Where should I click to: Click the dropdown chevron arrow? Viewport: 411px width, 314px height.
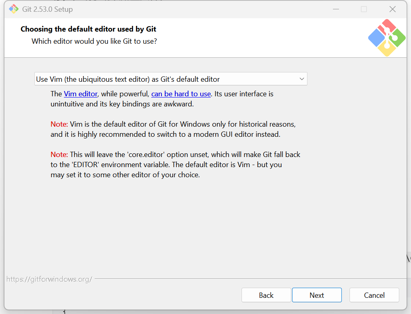[302, 79]
